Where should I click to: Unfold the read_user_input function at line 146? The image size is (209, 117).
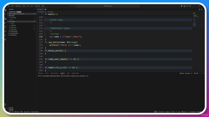pyautogui.click(x=44, y=59)
